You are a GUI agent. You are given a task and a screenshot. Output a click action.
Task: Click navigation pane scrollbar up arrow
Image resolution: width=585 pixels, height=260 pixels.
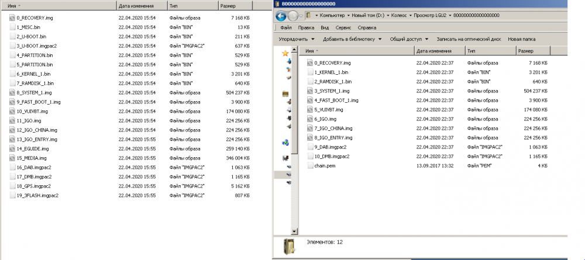click(x=294, y=50)
